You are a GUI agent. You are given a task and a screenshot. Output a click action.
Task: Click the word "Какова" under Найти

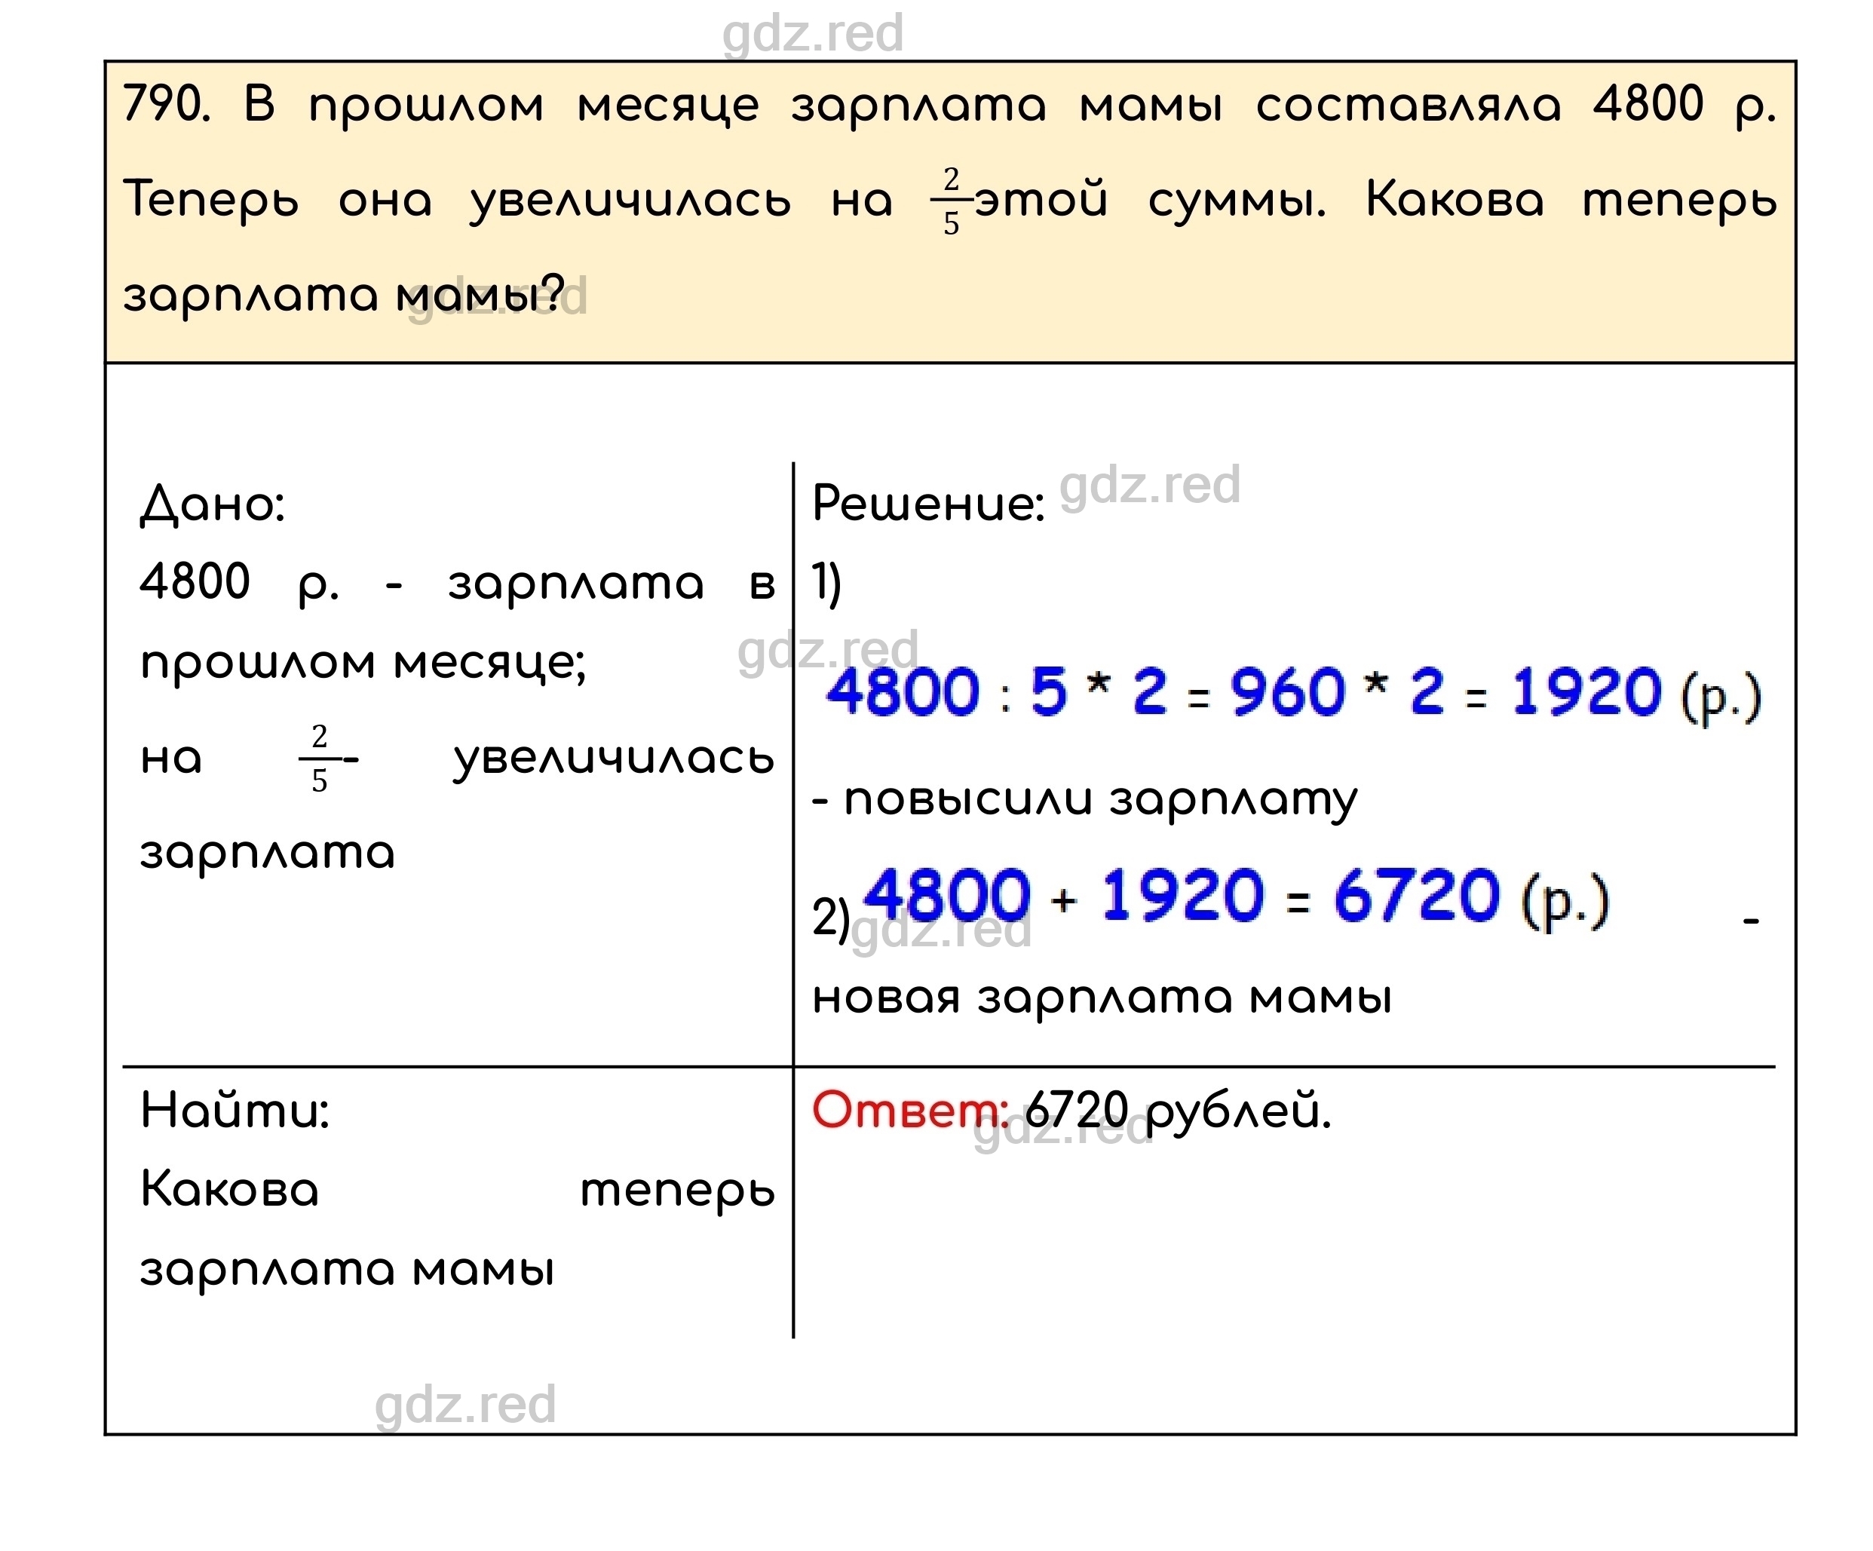(229, 1190)
